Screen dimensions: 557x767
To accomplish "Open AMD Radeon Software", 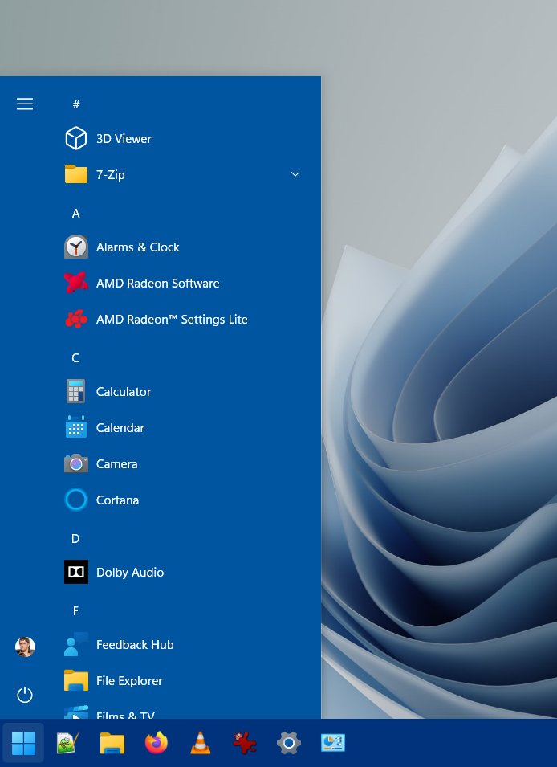I will (157, 284).
